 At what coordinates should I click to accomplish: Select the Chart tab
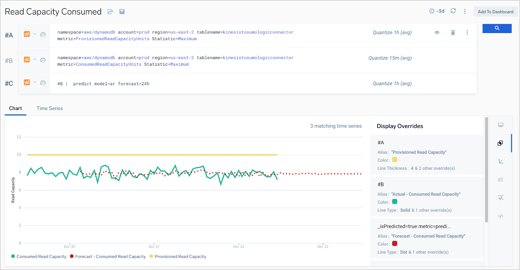coord(16,108)
